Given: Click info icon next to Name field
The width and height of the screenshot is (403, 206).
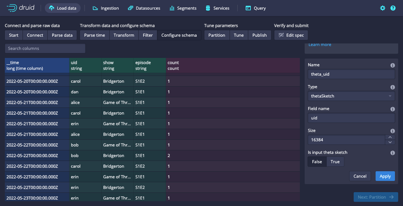Looking at the screenshot, I should coord(392,65).
